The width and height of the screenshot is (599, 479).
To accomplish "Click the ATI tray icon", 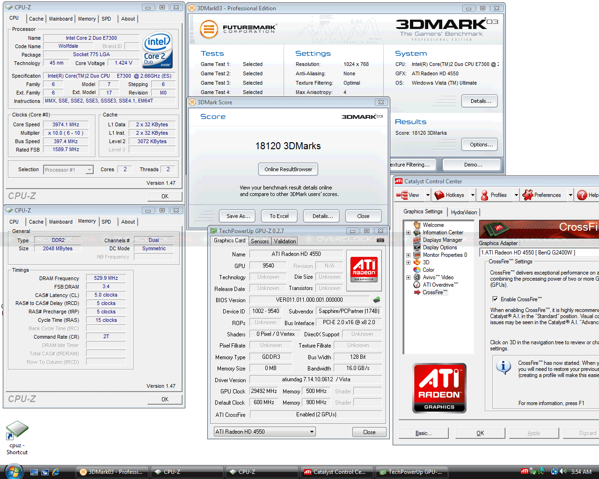I will click(525, 472).
